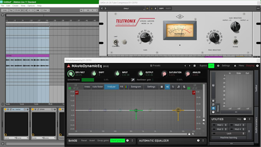
Task: Click the tempo value field
Action: (17, 10)
